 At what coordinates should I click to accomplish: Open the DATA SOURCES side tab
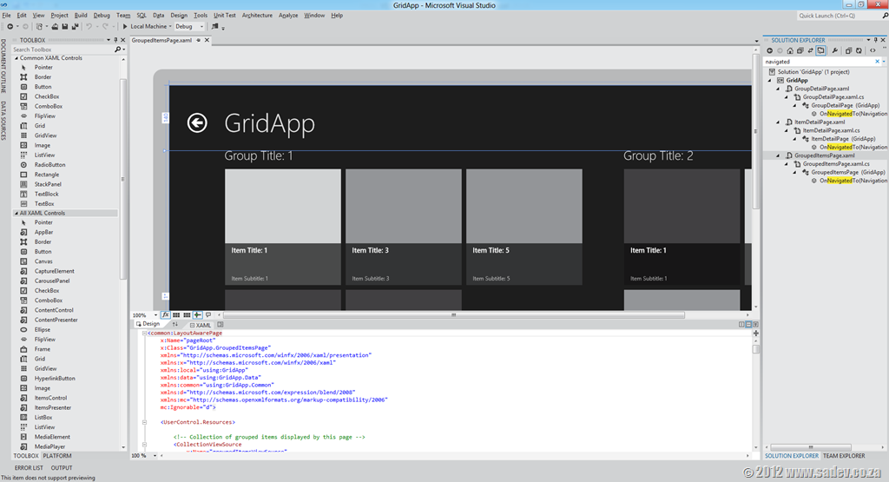3,121
